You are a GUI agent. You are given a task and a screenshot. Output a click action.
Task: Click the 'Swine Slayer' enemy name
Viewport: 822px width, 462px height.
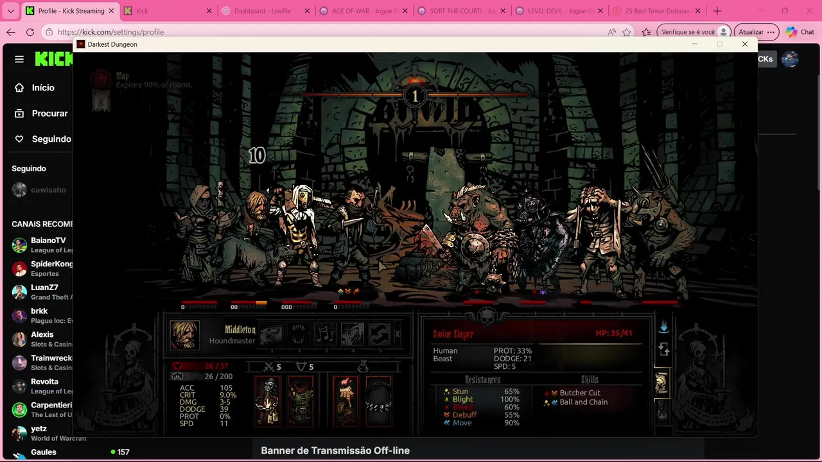coord(453,334)
